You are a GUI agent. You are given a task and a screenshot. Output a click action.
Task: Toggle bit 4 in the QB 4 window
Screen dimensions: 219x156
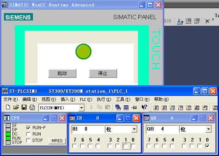pyautogui.click(x=172, y=146)
